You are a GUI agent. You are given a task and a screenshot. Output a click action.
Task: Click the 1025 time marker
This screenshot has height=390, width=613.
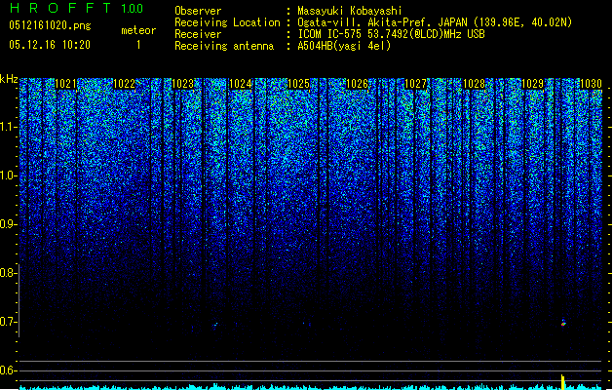298,84
